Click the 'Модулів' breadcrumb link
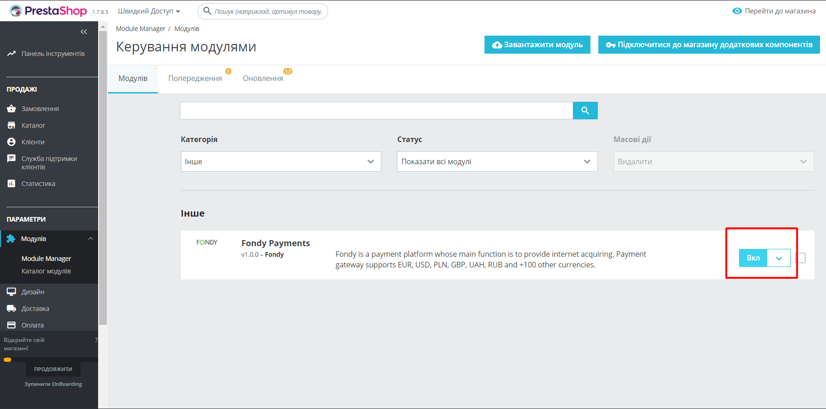This screenshot has height=409, width=826. [187, 29]
